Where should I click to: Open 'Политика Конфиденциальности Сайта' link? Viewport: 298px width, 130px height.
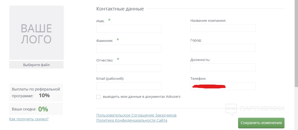(132, 120)
